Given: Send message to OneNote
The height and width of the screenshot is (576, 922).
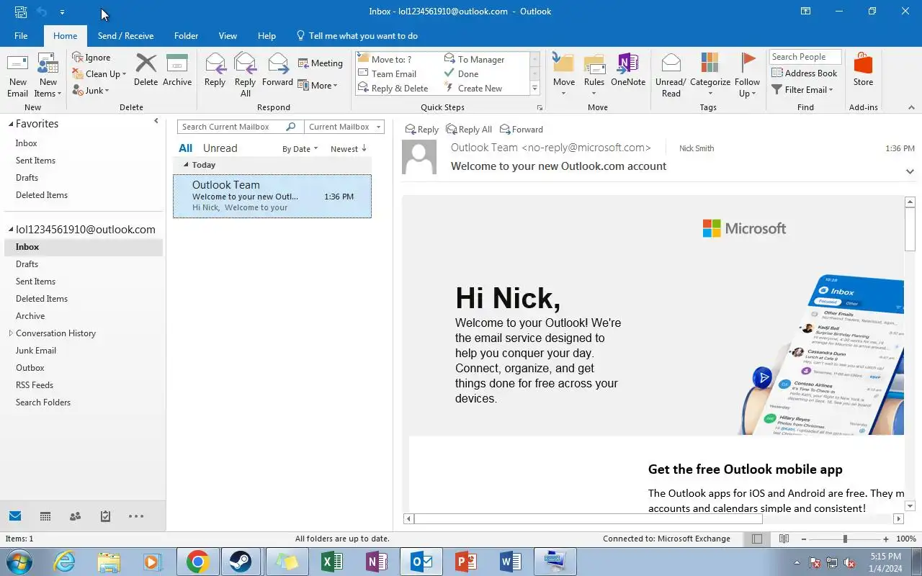Looking at the screenshot, I should 628,71.
